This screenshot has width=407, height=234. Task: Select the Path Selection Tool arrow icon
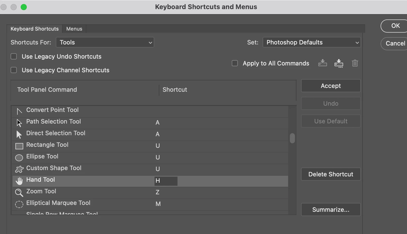tap(19, 123)
